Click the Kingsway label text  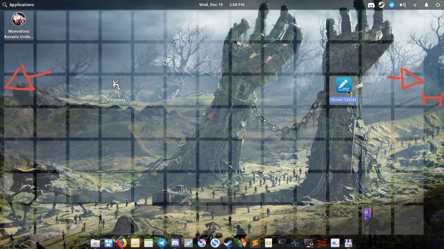pos(116,100)
